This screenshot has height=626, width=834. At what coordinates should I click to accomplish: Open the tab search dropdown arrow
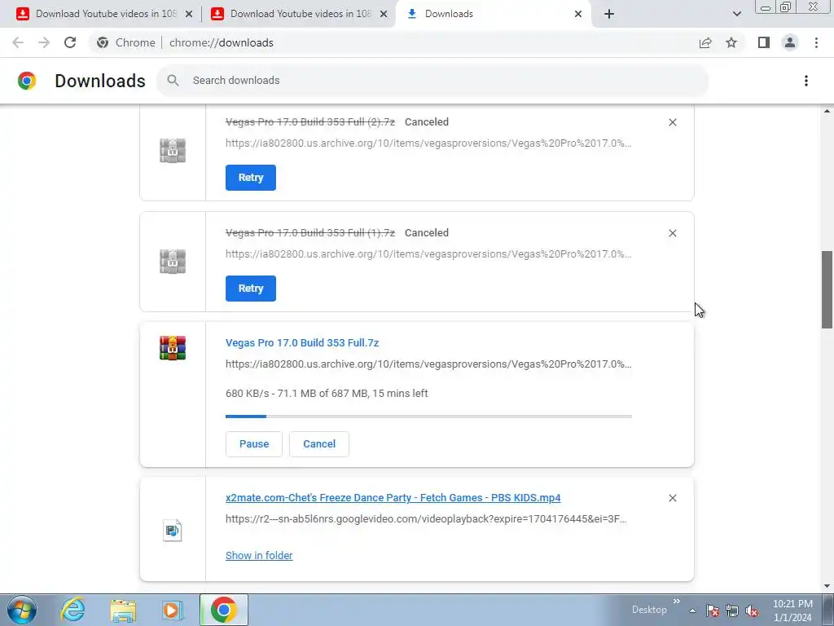point(736,14)
